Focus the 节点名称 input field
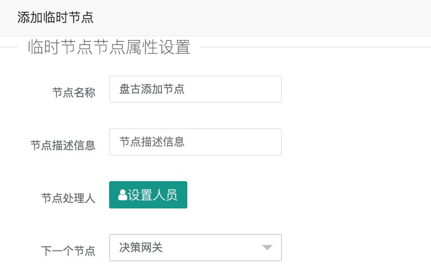This screenshot has width=431, height=274. tap(195, 89)
